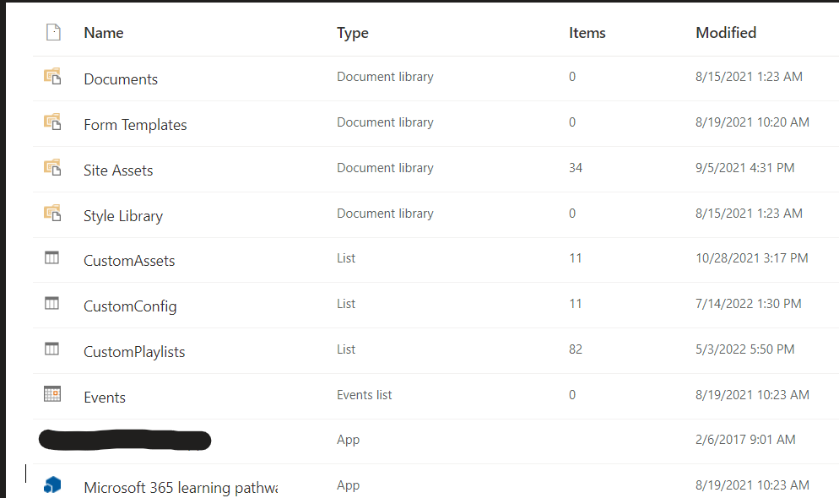839x498 pixels.
Task: Click the page icon in the header row
Action: tap(52, 31)
